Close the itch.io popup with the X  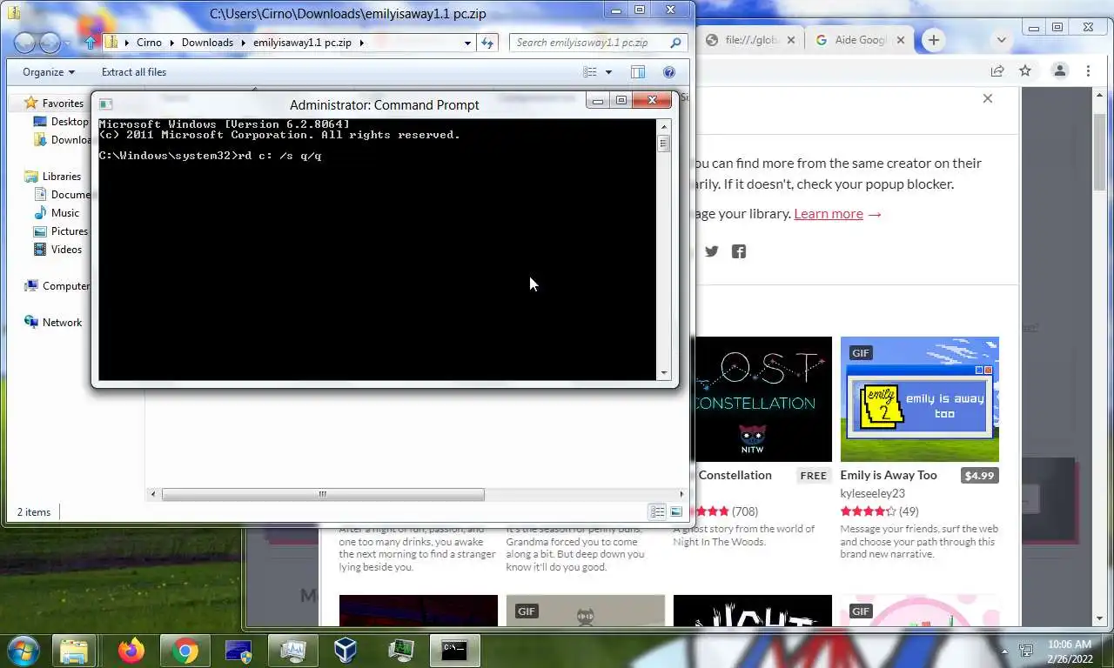[988, 98]
